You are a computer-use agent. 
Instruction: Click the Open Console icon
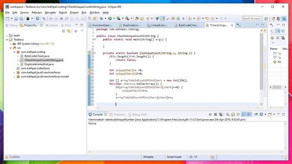[x=270, y=114]
